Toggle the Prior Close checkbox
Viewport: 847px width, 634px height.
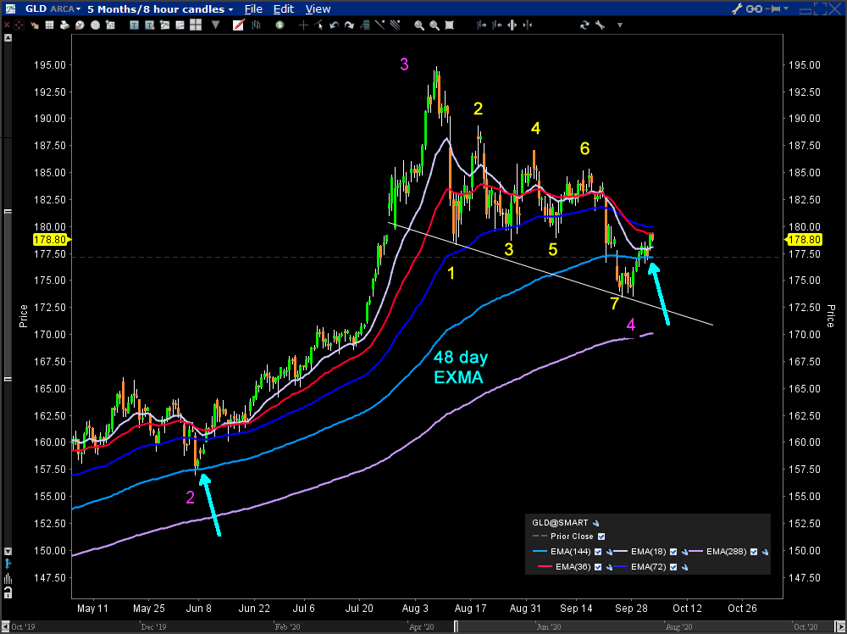pyautogui.click(x=601, y=537)
